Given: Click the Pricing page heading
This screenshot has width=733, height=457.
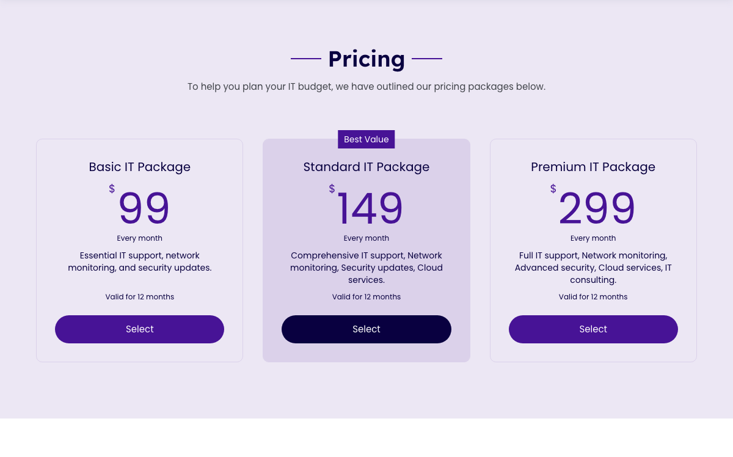Looking at the screenshot, I should tap(366, 59).
